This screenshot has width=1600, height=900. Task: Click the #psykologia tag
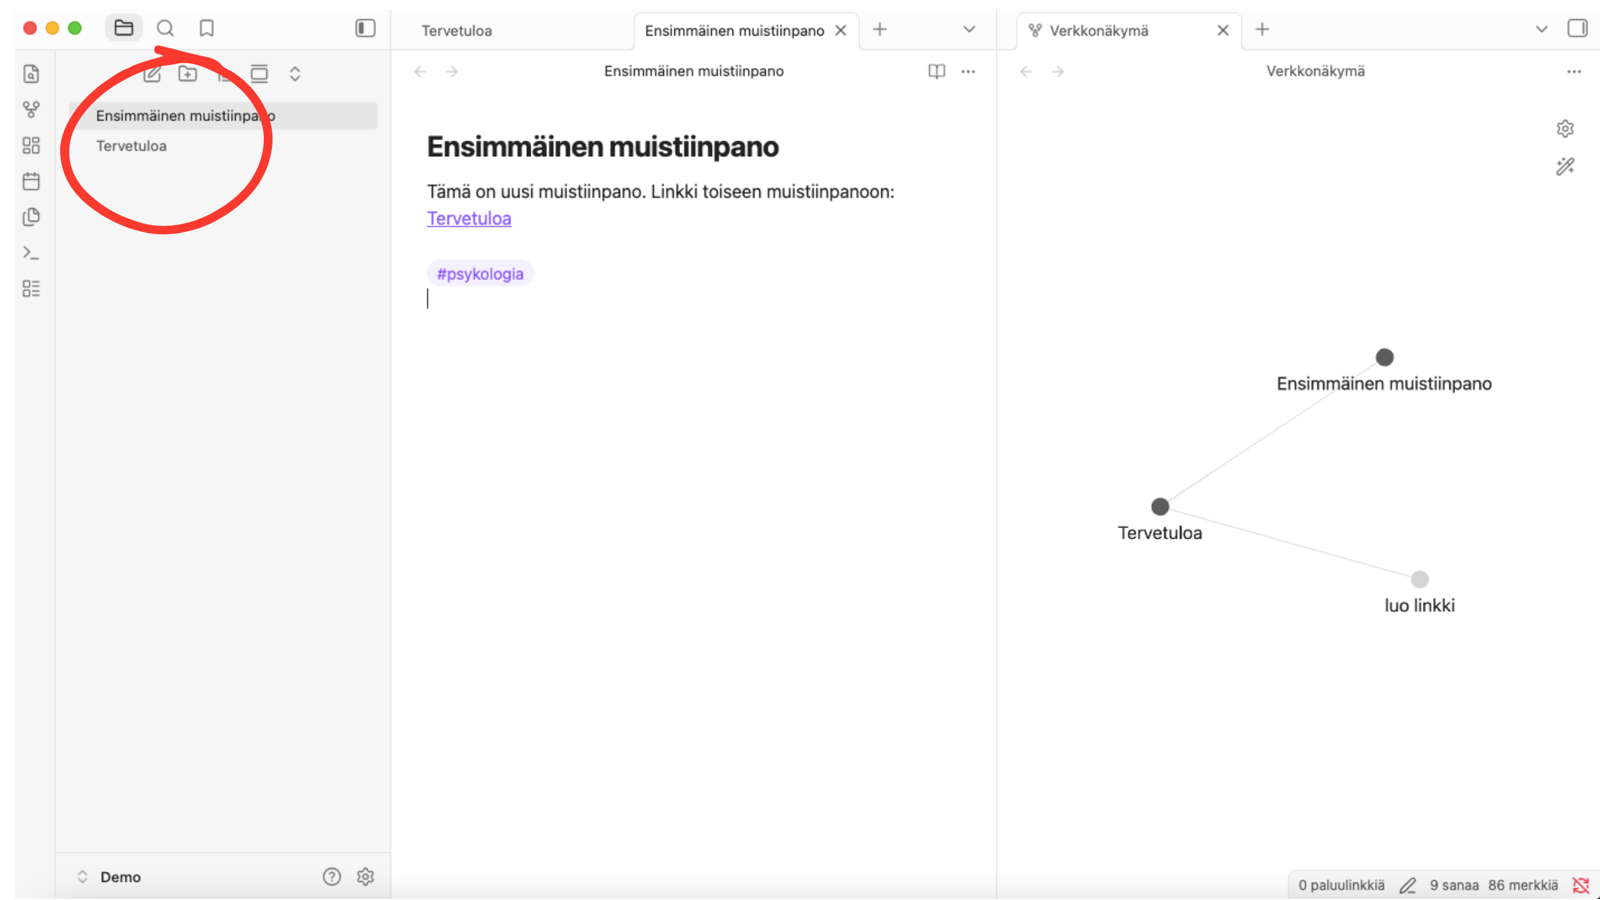(480, 274)
